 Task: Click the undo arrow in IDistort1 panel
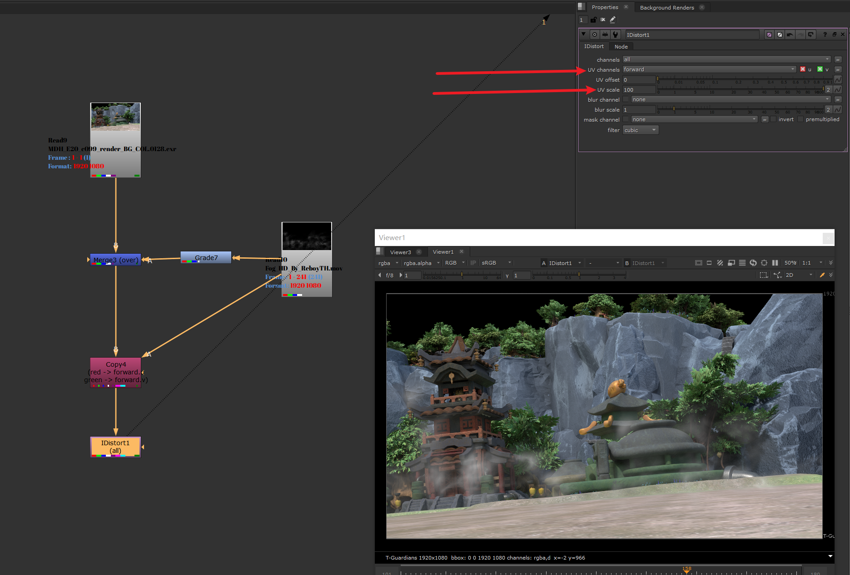[x=790, y=34]
